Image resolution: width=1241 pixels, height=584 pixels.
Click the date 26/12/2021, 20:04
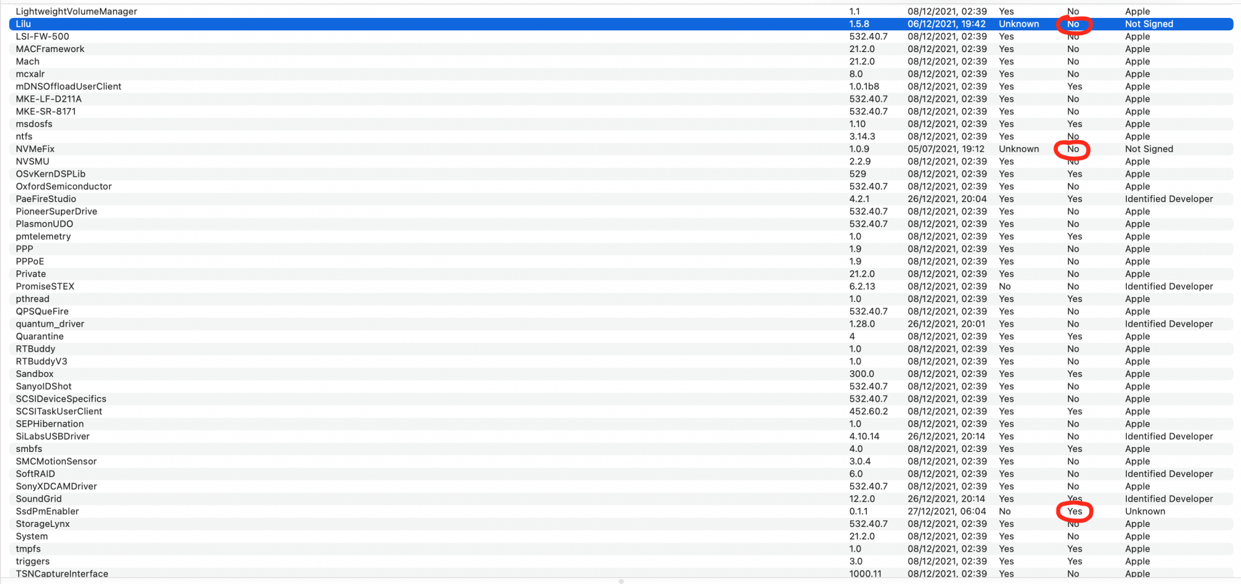point(947,199)
